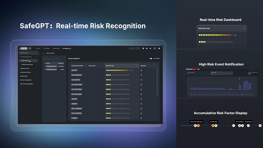Click the red alarm icon in risk table
The height and width of the screenshot is (148, 263).
131,70
